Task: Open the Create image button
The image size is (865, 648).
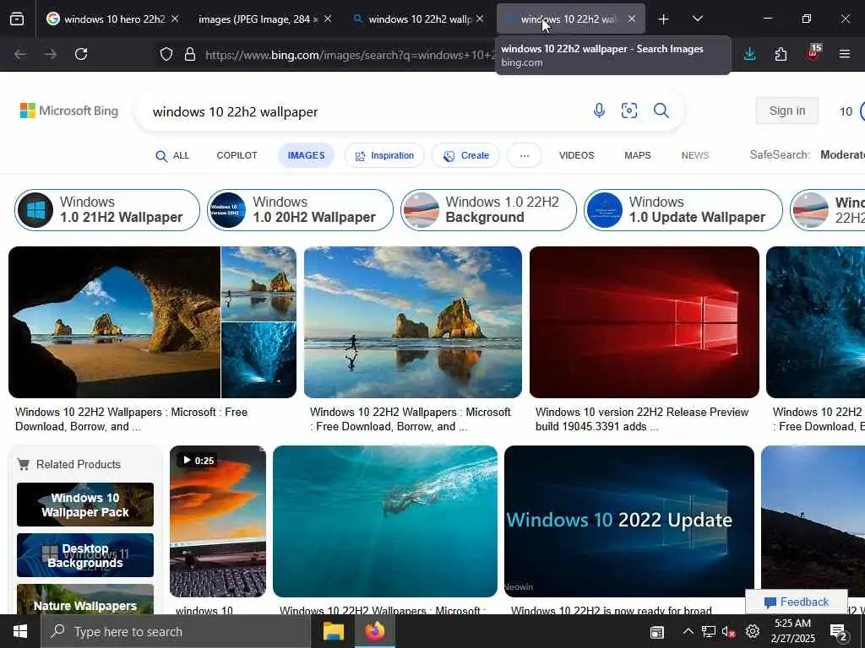Action: click(466, 155)
